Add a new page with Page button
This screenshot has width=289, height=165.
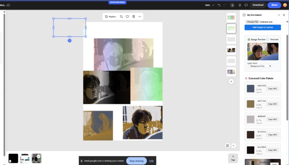point(233,158)
